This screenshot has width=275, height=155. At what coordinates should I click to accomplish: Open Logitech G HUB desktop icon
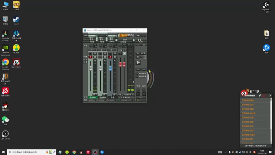(x=267, y=7)
